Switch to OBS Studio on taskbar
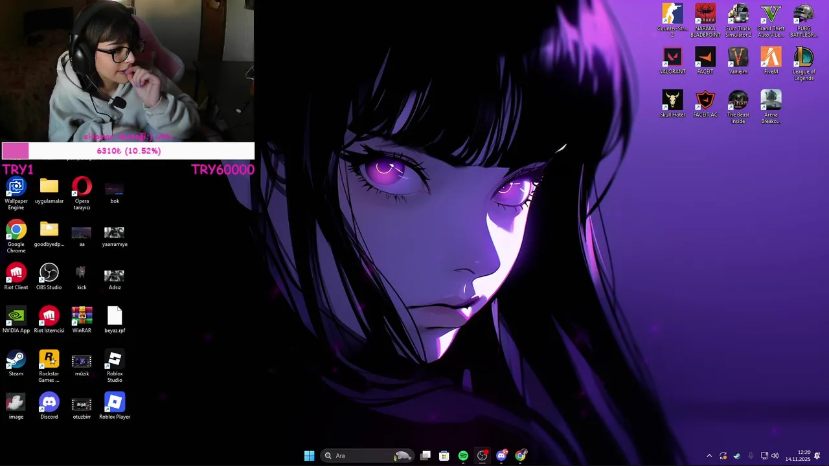The width and height of the screenshot is (829, 466). (x=483, y=456)
